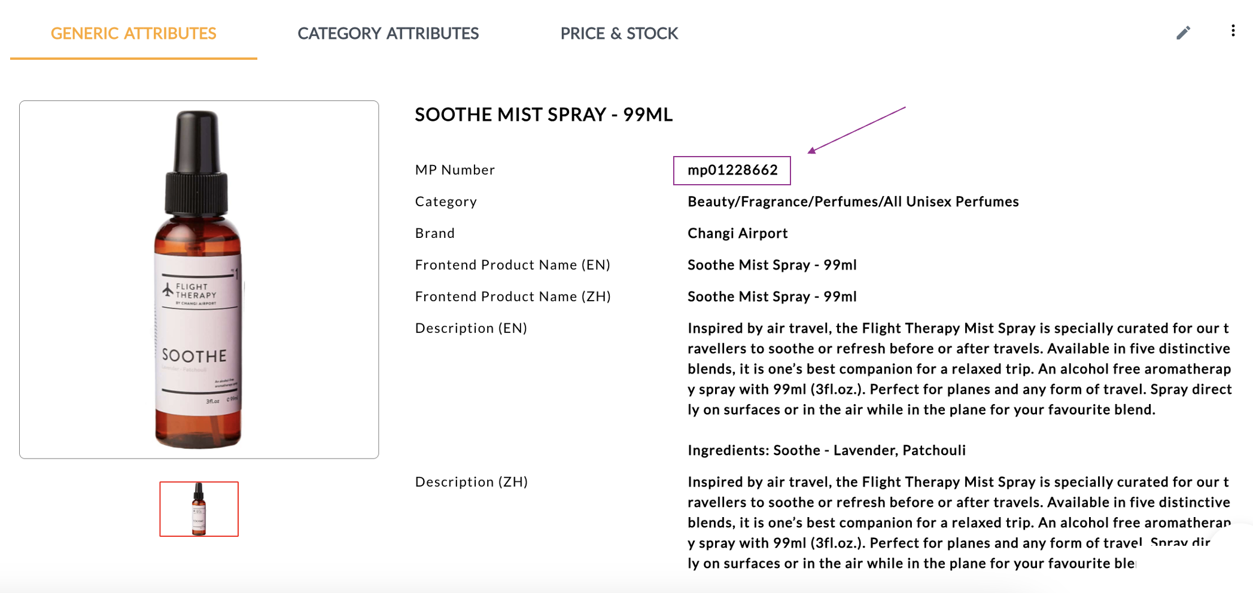Click the Description (EN) field label
1253x593 pixels.
tap(471, 328)
